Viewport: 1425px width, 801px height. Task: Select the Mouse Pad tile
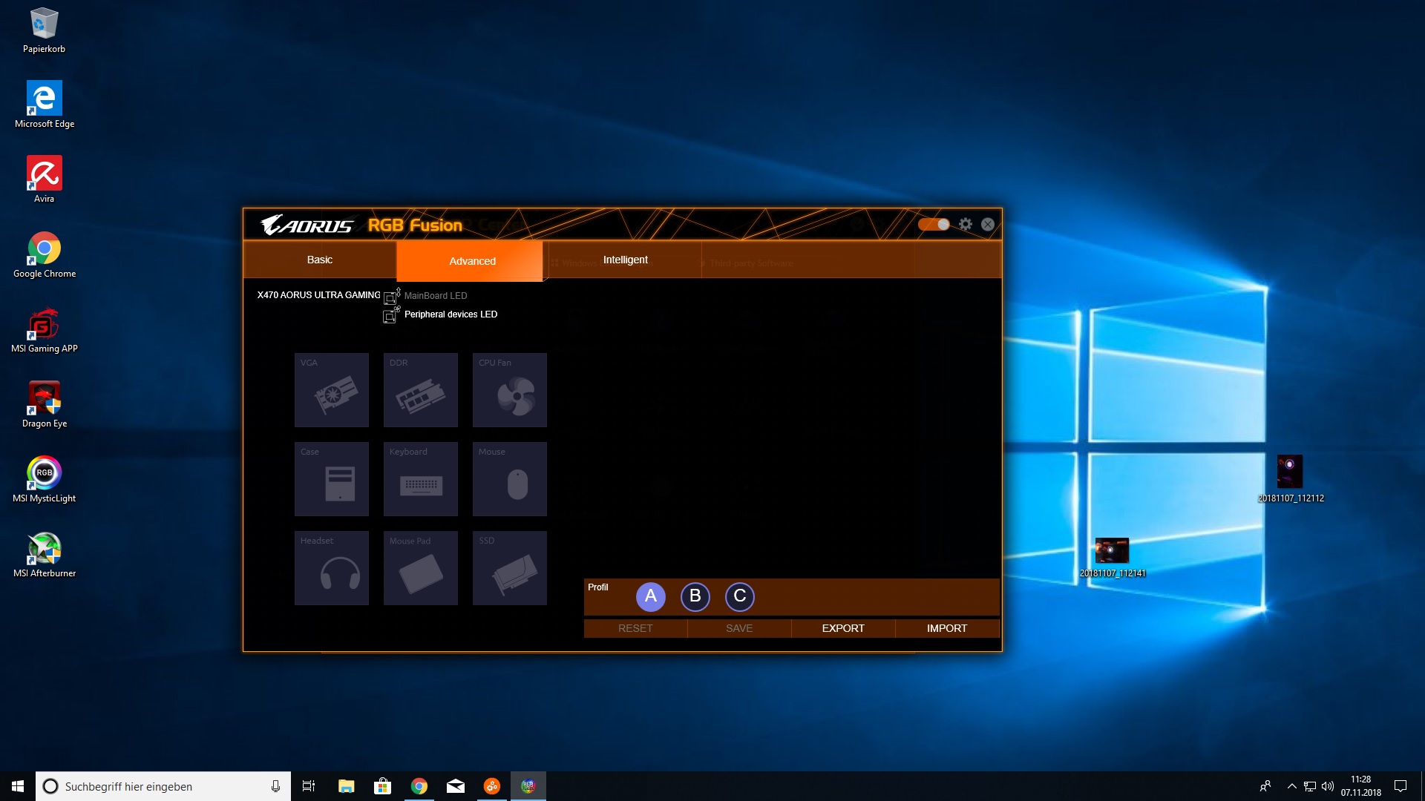421,568
